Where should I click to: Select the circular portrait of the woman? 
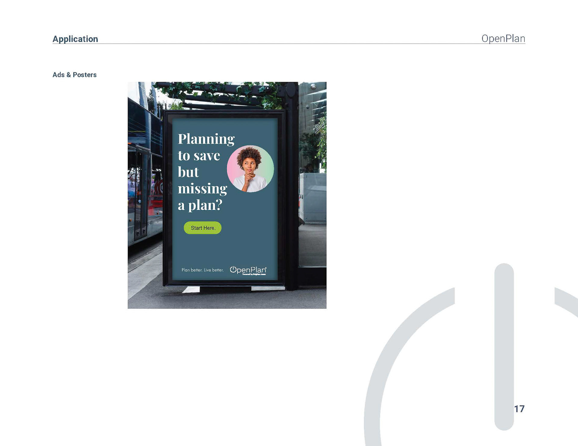tap(250, 169)
